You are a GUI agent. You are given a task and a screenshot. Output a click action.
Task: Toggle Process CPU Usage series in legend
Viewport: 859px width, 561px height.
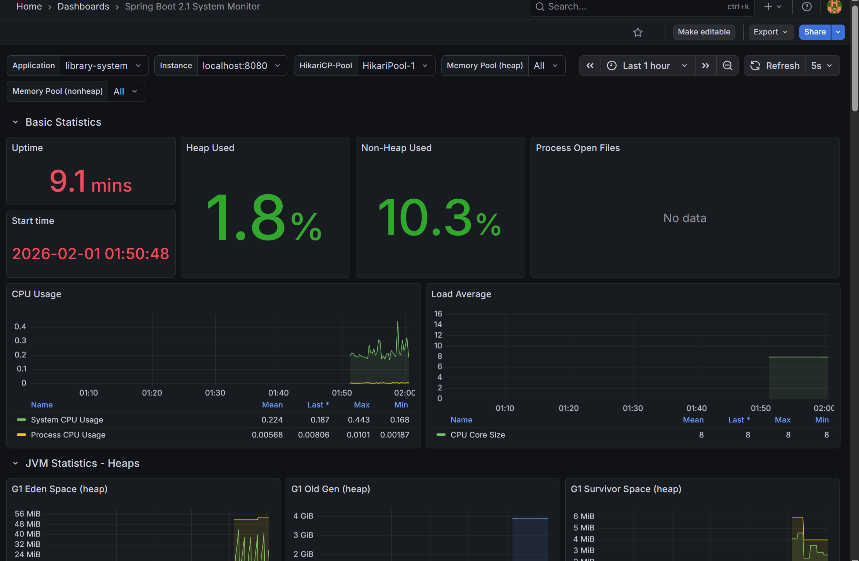tap(68, 435)
